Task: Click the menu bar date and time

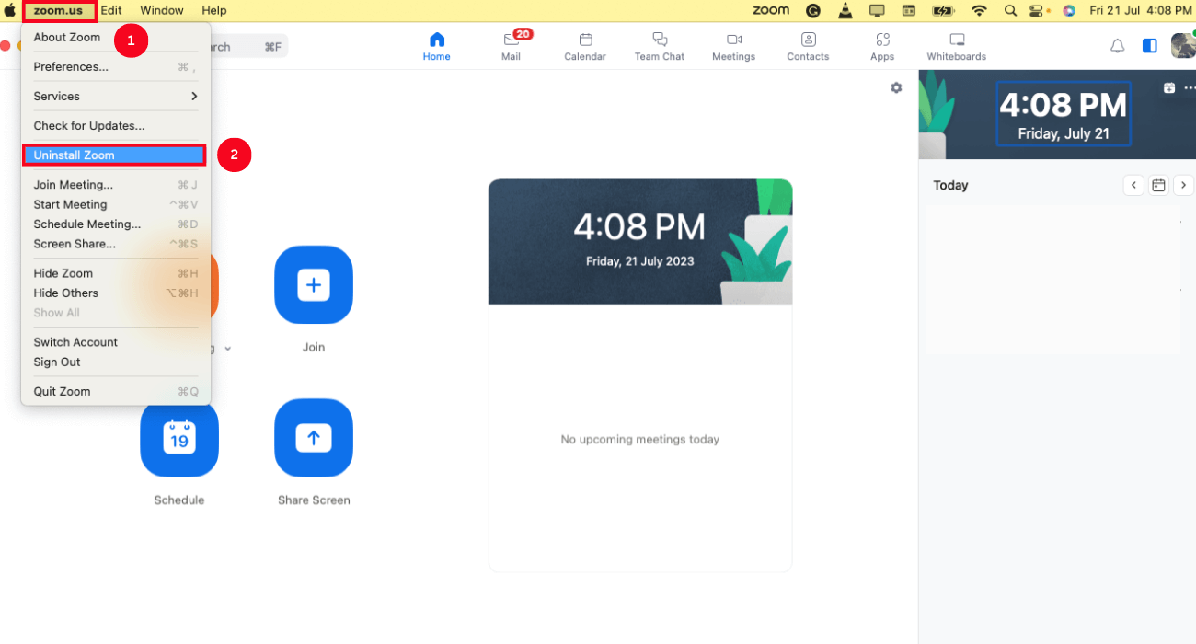Action: coord(1140,11)
